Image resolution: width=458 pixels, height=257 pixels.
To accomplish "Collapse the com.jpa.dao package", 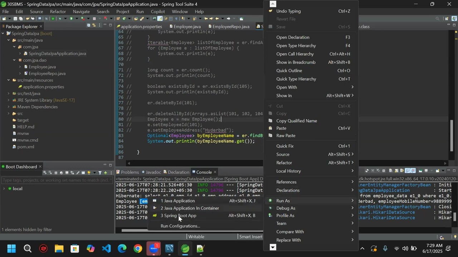I will point(14,60).
